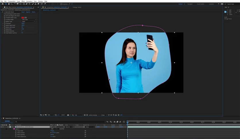Select the Brush tool
Screen dimensions: 240x139
[33, 4]
